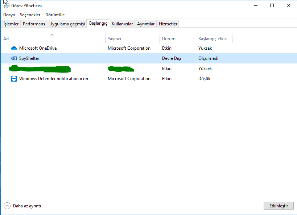
Task: Click SpyShelter's Ölçülmedi startup impact
Action: tap(208, 58)
